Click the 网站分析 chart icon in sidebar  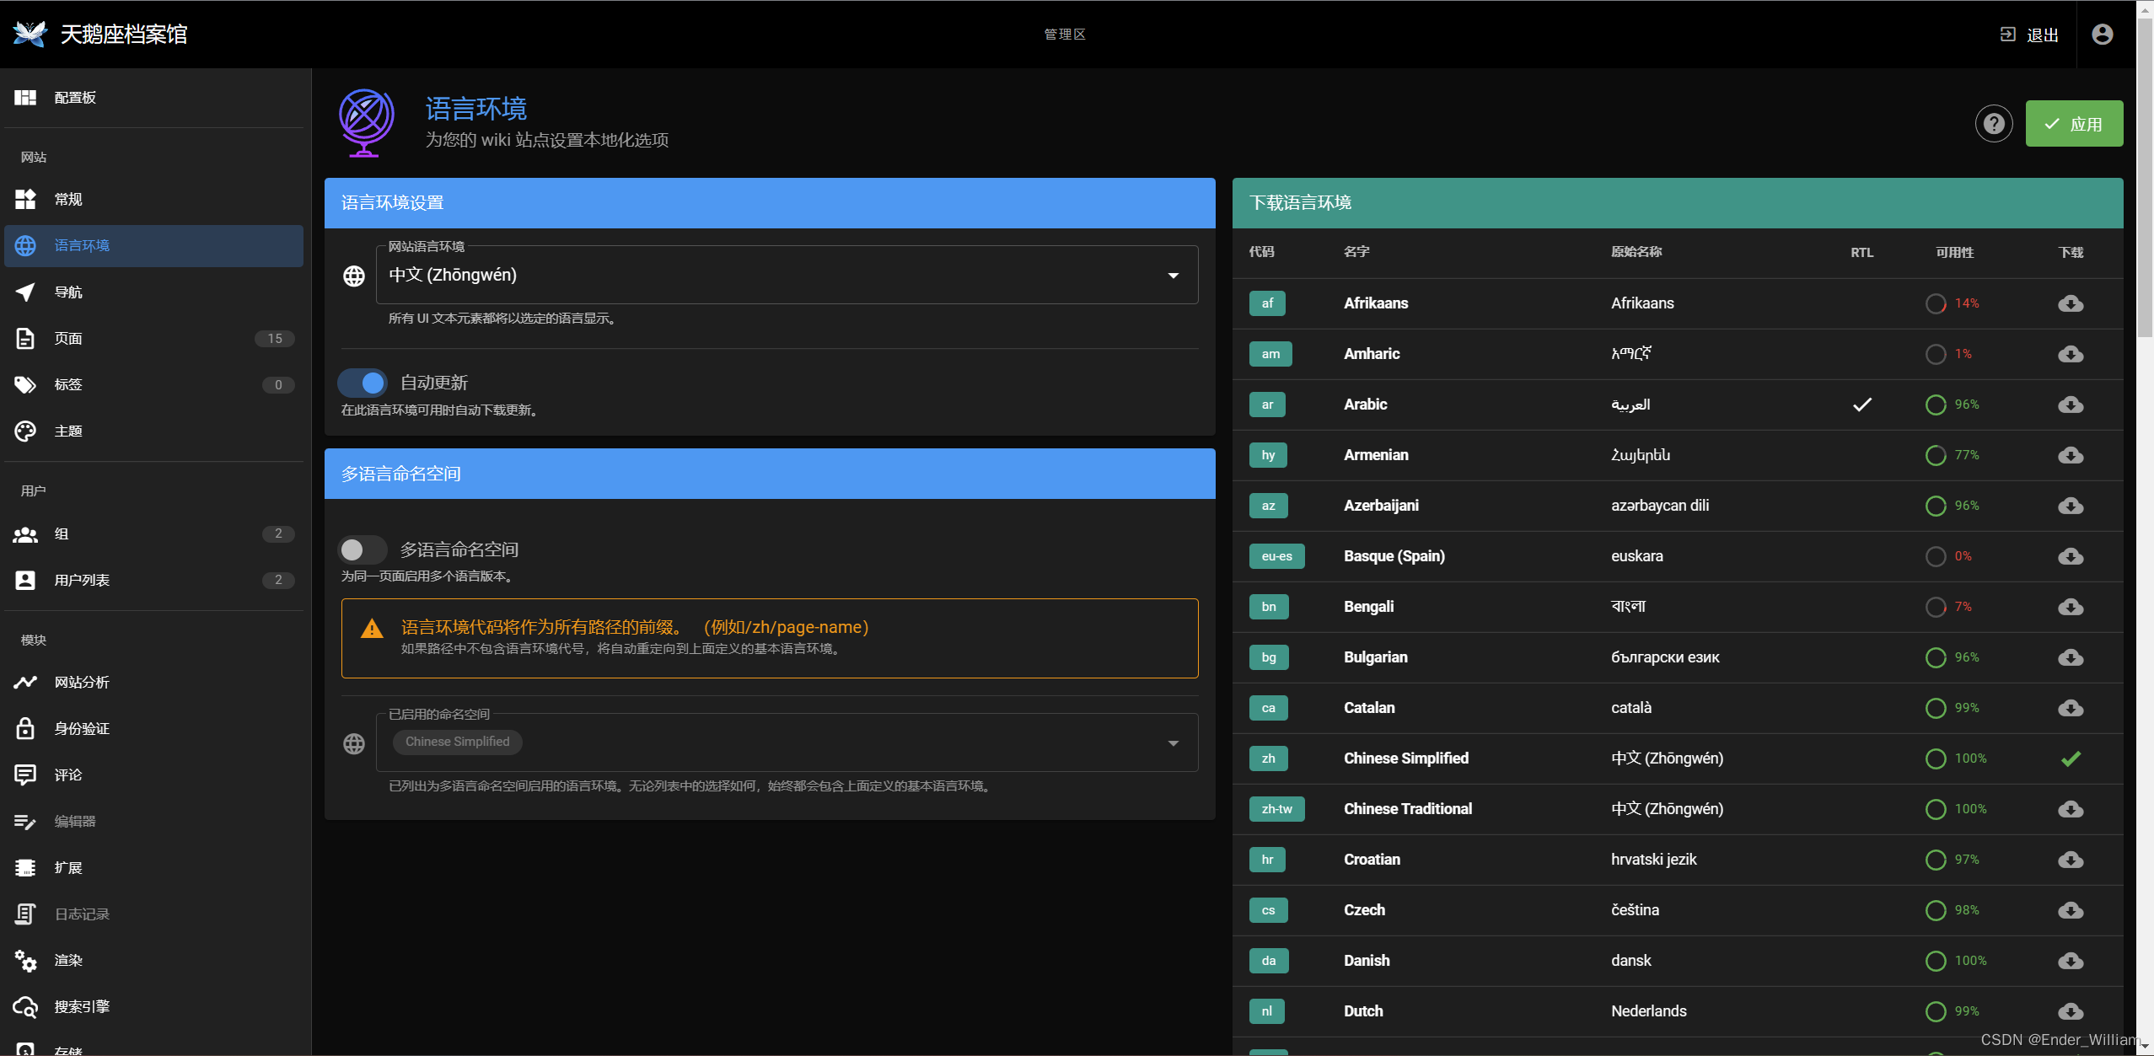point(25,682)
